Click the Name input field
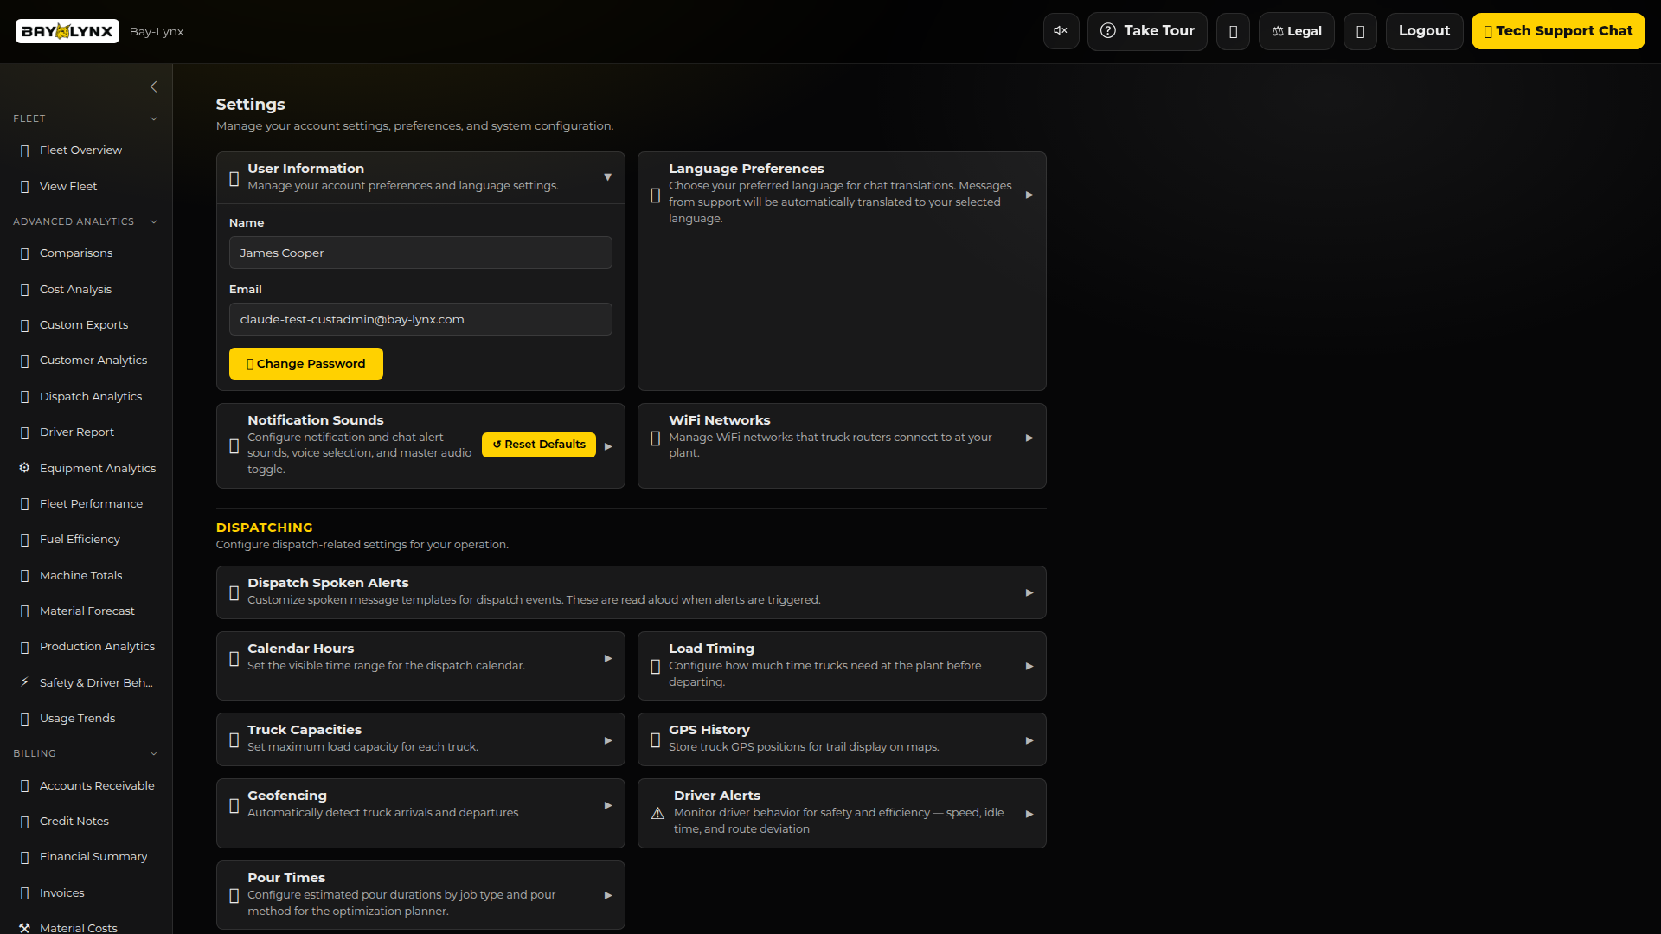This screenshot has height=934, width=1661. click(420, 253)
